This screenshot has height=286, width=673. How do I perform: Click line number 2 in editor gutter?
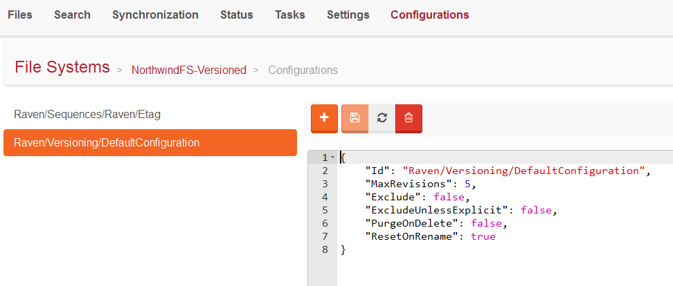(325, 171)
